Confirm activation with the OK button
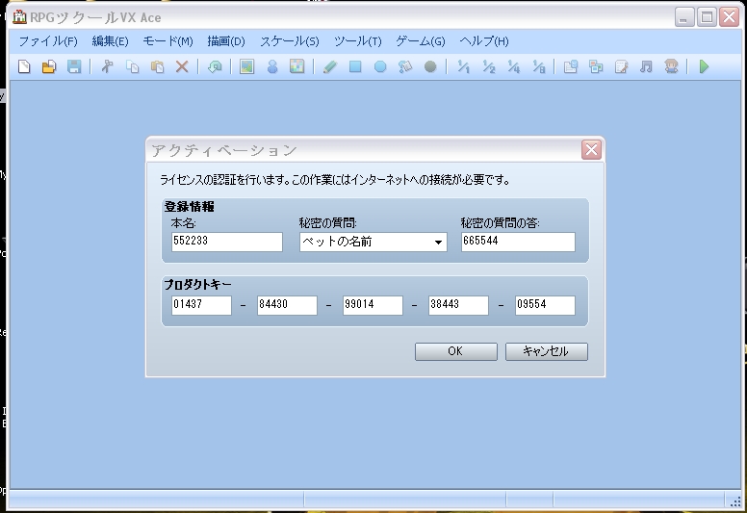Viewport: 747px width, 513px height. point(456,351)
